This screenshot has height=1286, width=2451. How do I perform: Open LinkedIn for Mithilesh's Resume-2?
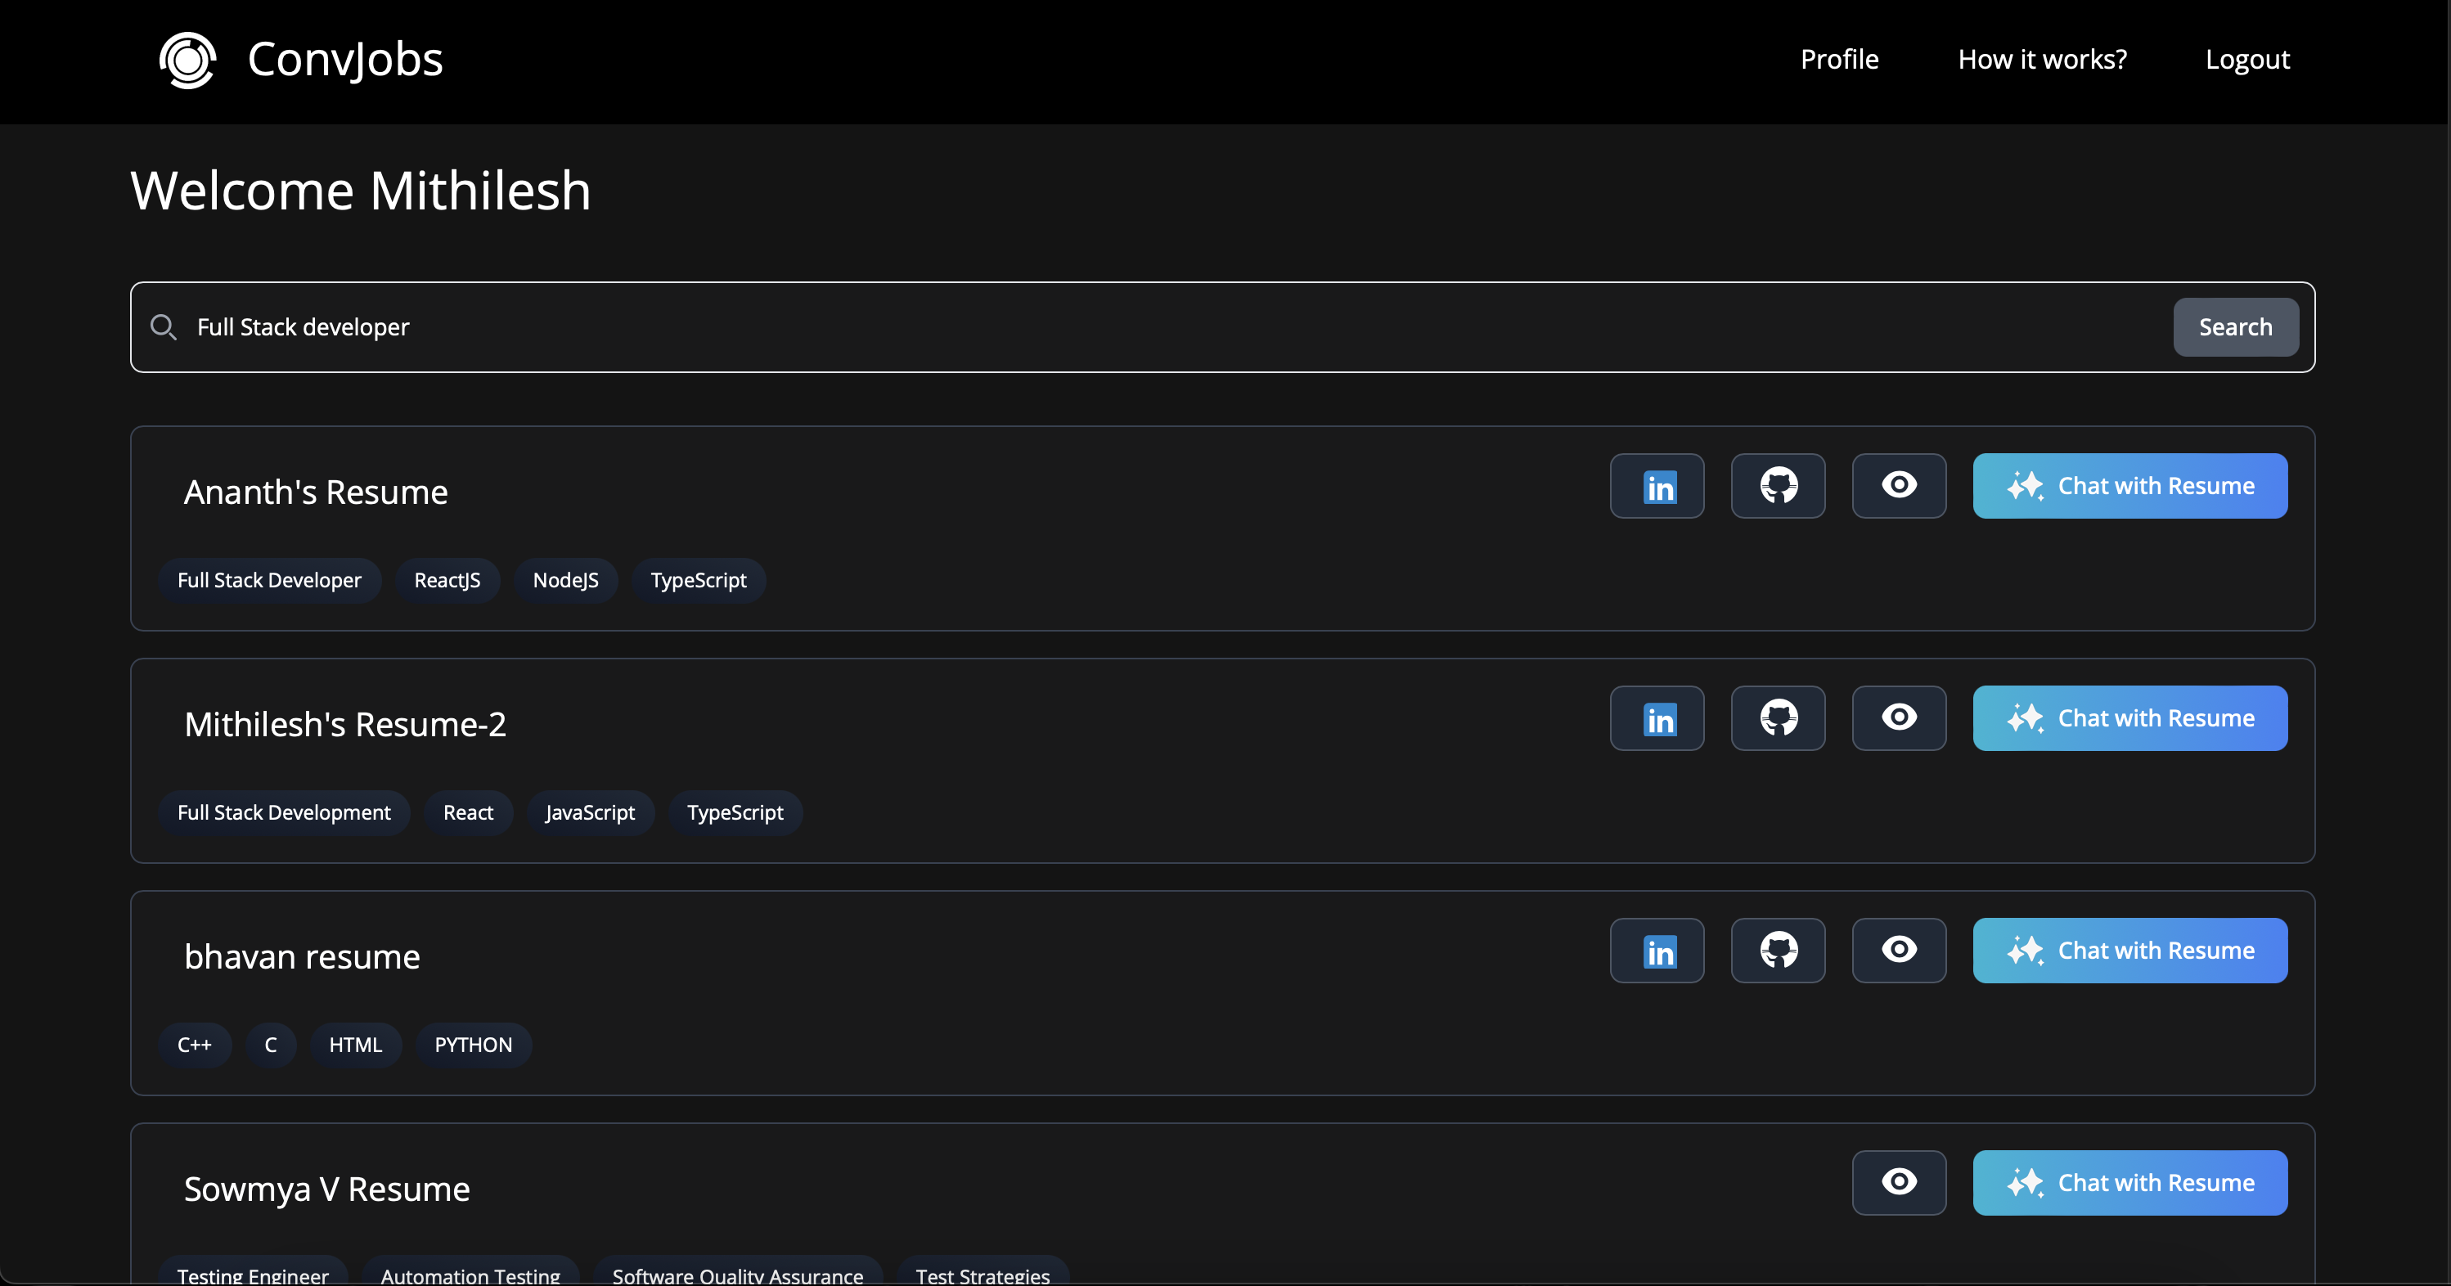(1657, 718)
